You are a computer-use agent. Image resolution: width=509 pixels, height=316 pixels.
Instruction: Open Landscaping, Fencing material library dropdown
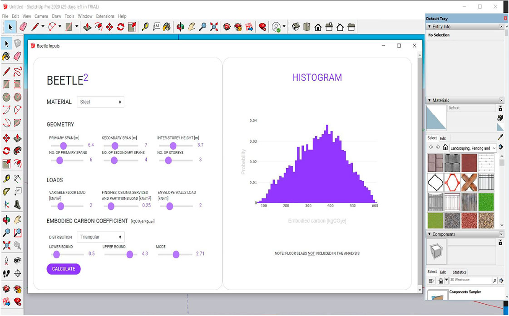click(x=473, y=148)
